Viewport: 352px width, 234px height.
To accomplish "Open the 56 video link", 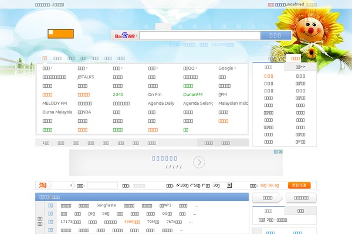I will click(106, 214).
